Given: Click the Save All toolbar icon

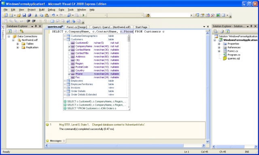Looking at the screenshot, I should 30,15.
